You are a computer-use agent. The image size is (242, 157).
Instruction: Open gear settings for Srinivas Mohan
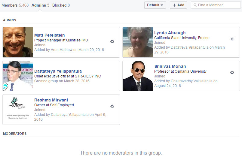232,73
